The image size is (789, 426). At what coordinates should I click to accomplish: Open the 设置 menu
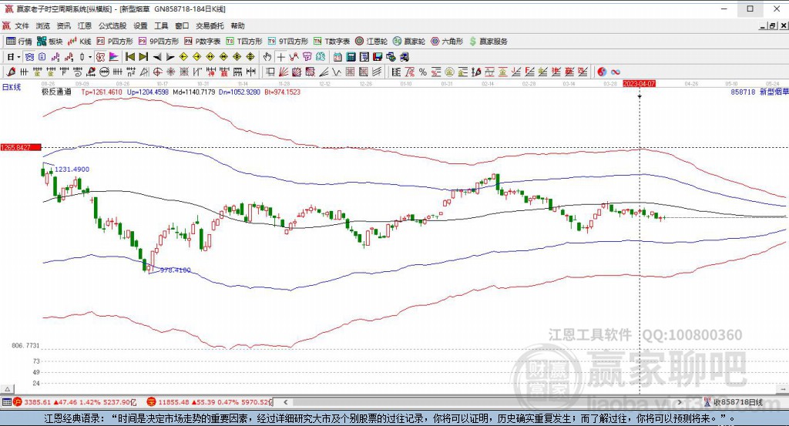tap(140, 25)
